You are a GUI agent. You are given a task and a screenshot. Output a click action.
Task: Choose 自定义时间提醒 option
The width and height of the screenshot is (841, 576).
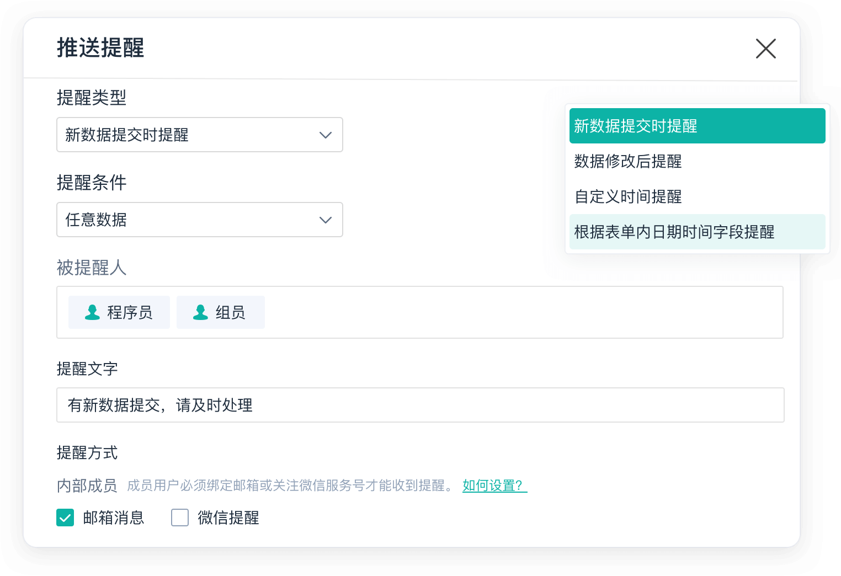pos(627,196)
